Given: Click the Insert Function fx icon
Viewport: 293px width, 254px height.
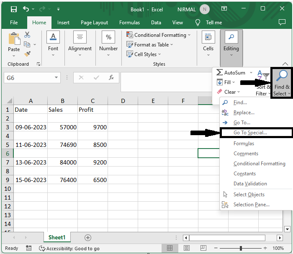Looking at the screenshot, I should (x=111, y=77).
